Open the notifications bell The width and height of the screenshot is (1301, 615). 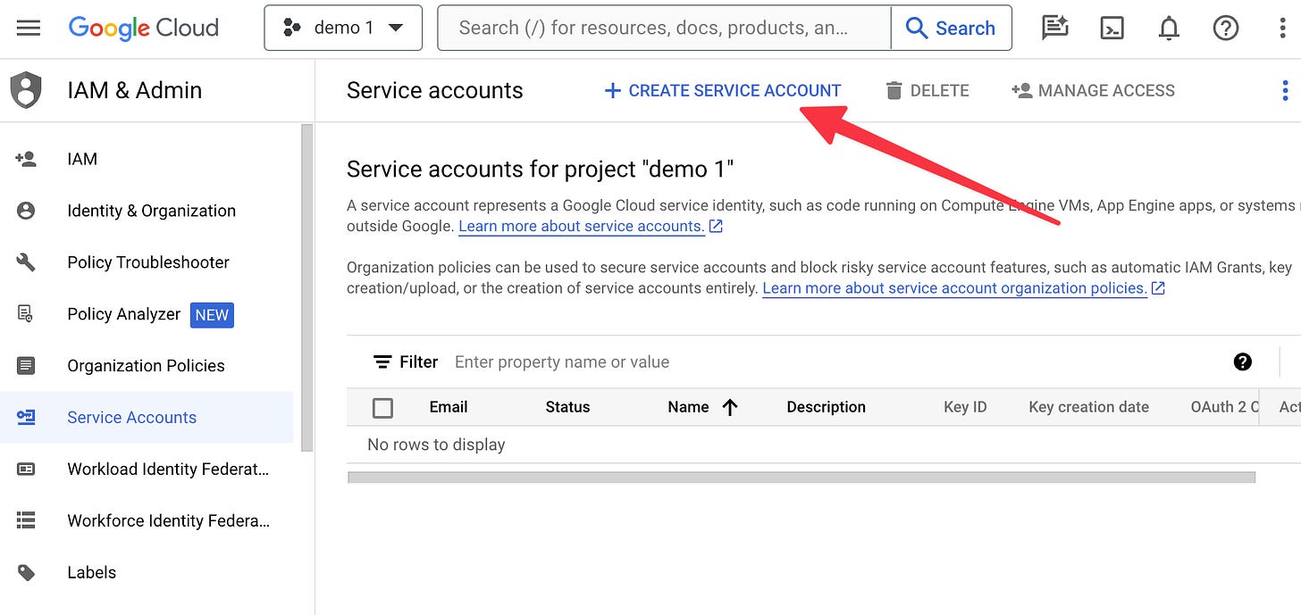pos(1169,29)
